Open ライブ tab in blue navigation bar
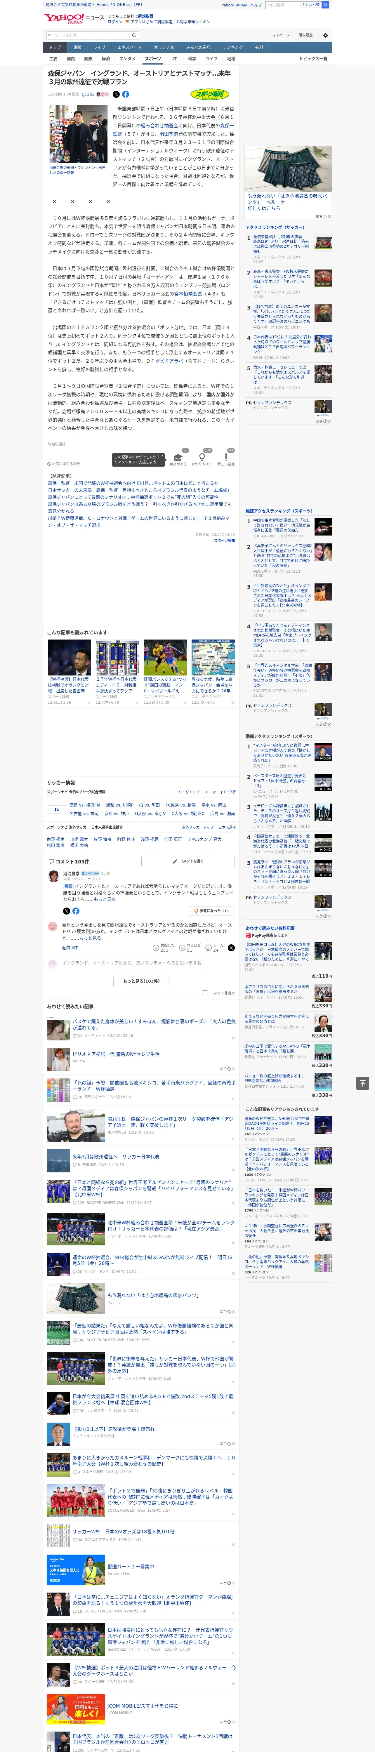The height and width of the screenshot is (1752, 375). 99,48
